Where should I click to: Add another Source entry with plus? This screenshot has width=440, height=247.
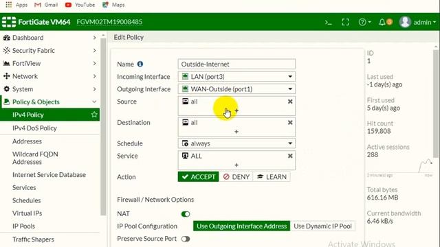(x=236, y=110)
